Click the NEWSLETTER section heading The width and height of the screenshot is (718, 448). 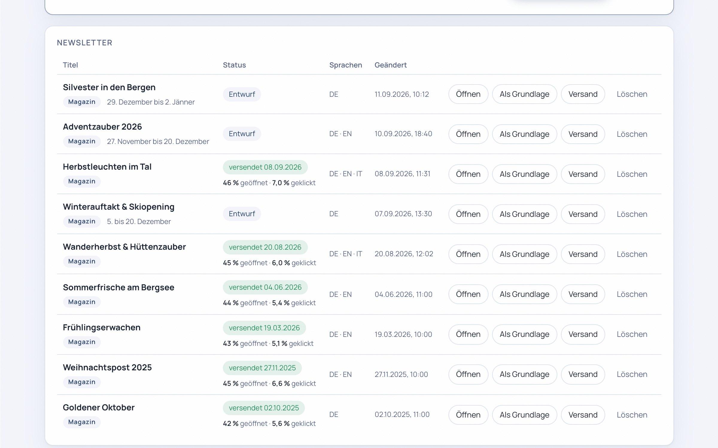85,43
